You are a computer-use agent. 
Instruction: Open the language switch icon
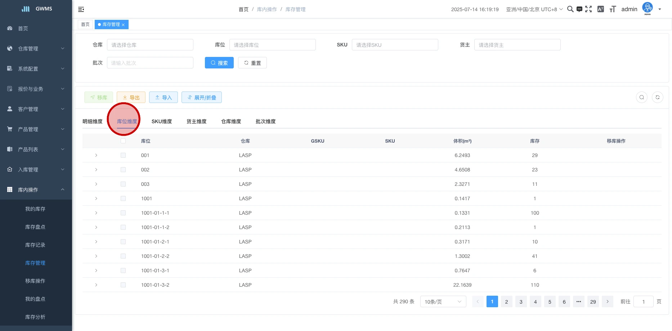[x=600, y=9]
